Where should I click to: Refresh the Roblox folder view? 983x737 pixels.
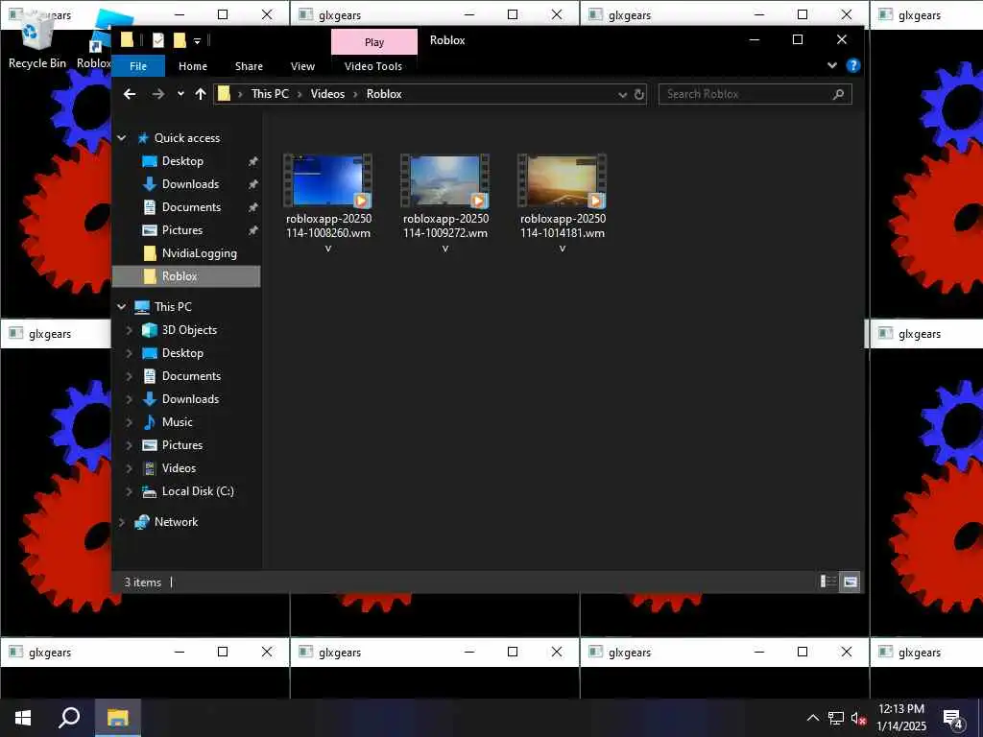tap(638, 95)
